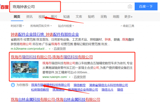Collapse search tools via 收起工具
Viewport: 160px width, 103px height.
point(127,26)
